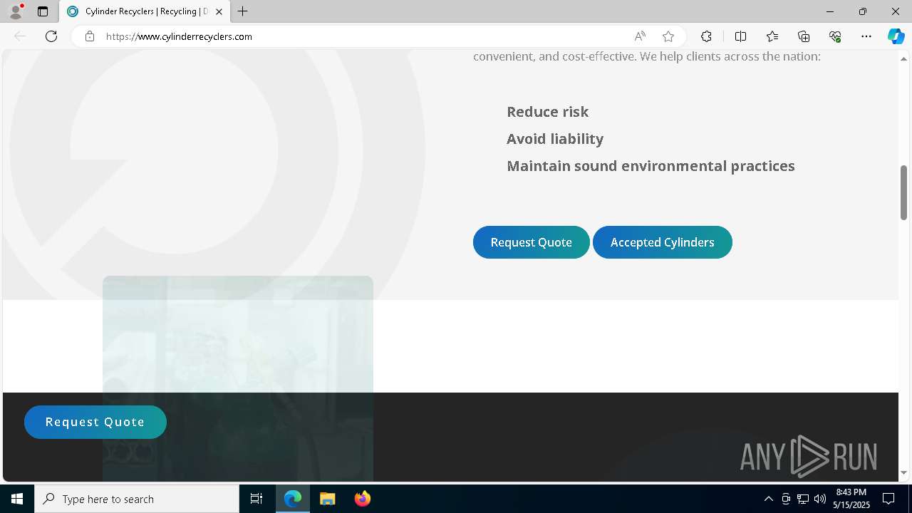
Task: Open Browser essentials heart icon
Action: pyautogui.click(x=835, y=36)
